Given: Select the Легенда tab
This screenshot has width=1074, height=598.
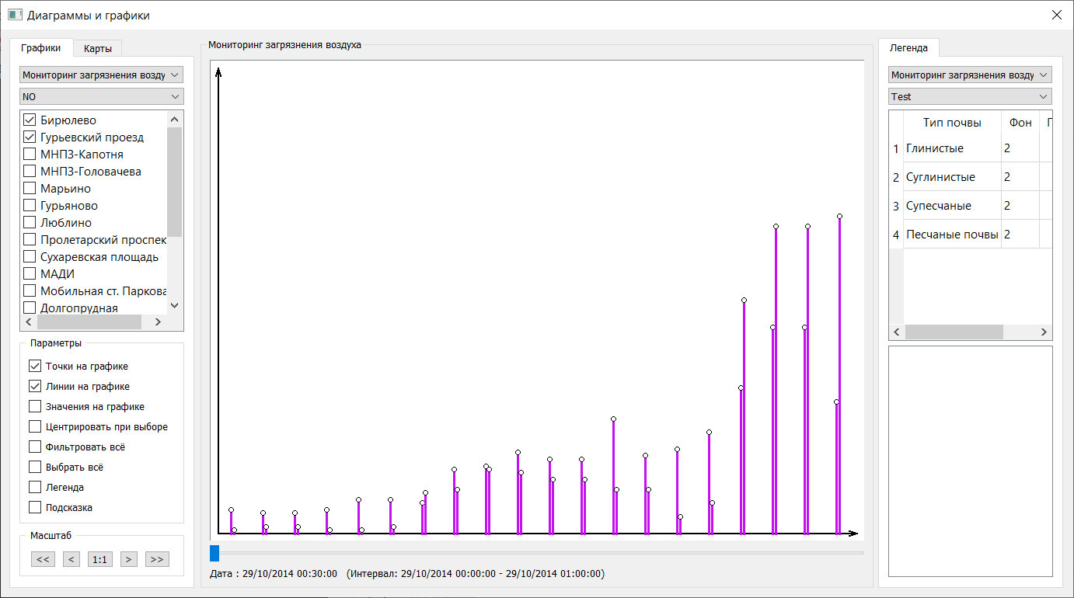Looking at the screenshot, I should pos(908,47).
